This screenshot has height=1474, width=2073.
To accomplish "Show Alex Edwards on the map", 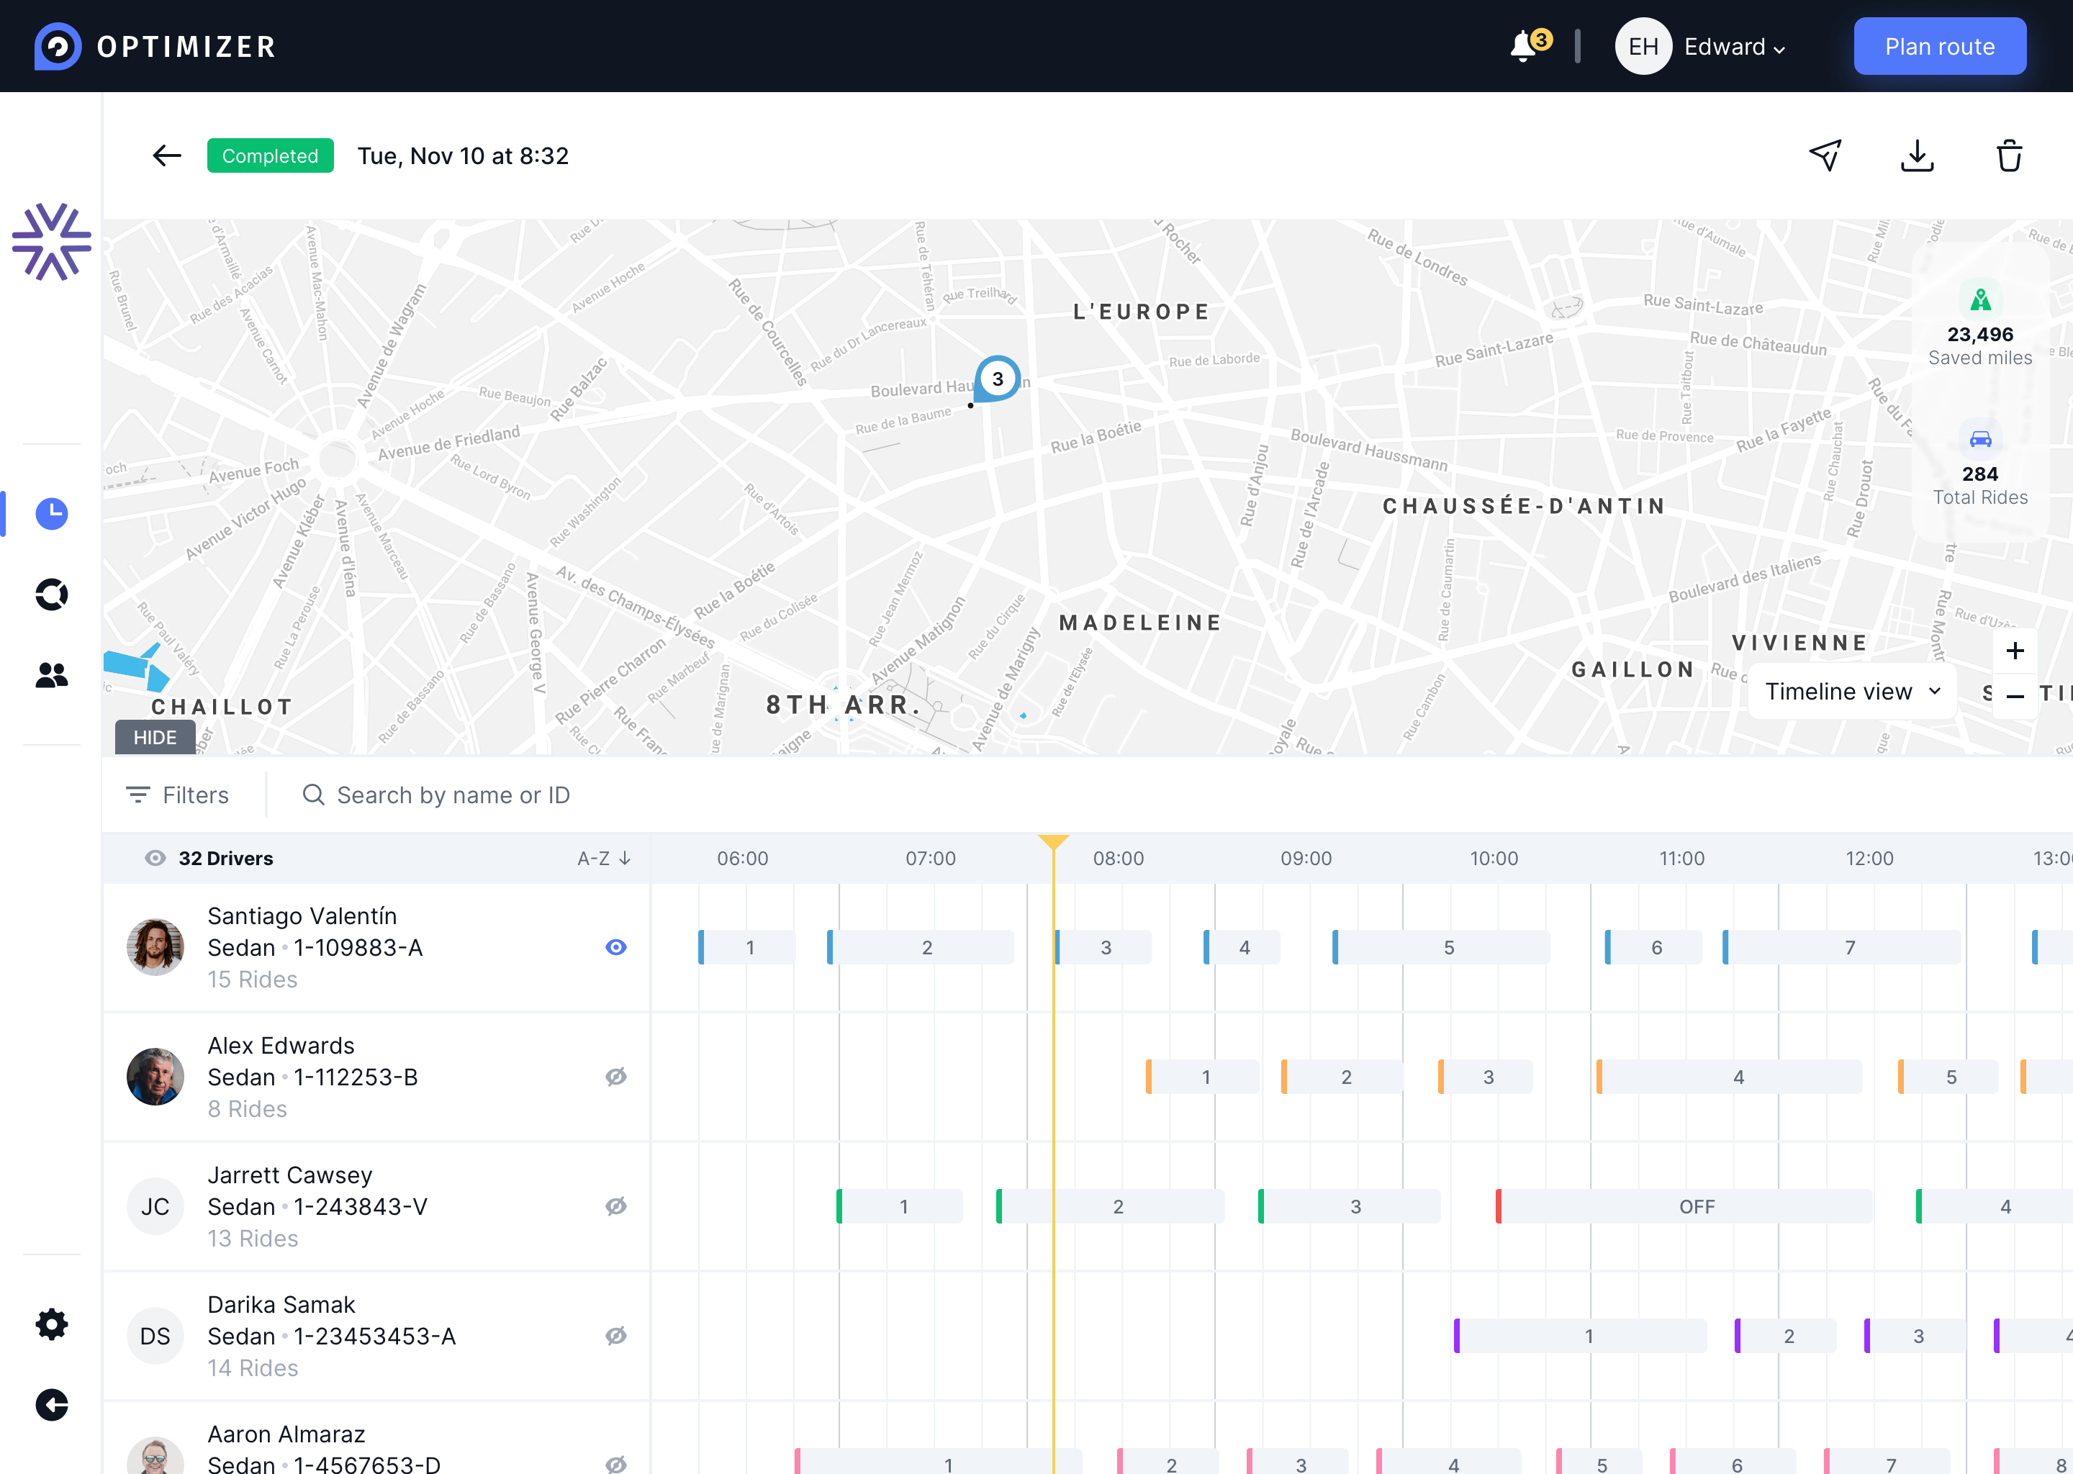I will 615,1077.
